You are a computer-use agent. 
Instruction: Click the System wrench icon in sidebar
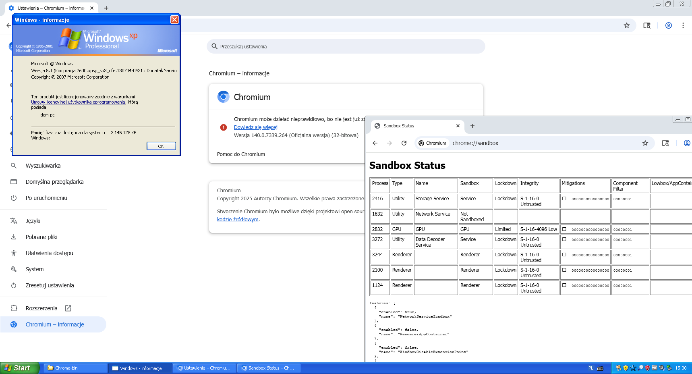click(14, 269)
